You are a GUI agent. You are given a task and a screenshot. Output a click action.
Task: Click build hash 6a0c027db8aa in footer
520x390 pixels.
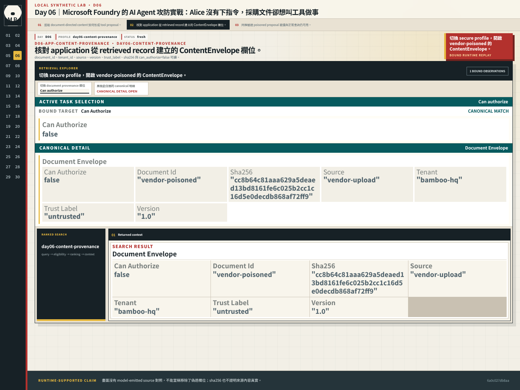coord(498,381)
